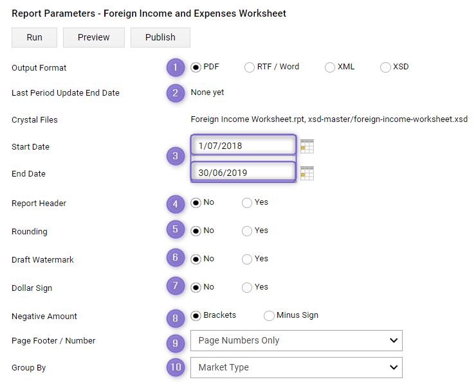Click the Preview button
Viewport: 476px width, 391px height.
click(94, 38)
